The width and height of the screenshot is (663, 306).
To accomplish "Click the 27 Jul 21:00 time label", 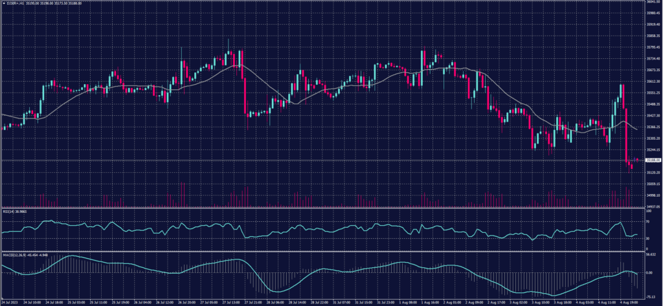I will coord(253,301).
